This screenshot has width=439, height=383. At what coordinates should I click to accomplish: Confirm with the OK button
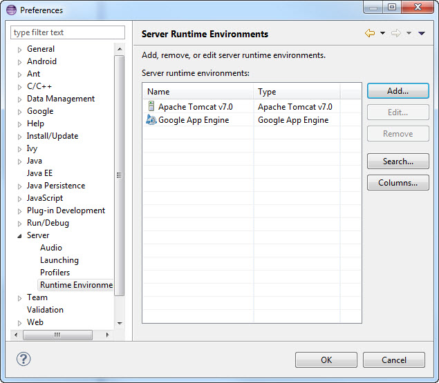point(326,360)
